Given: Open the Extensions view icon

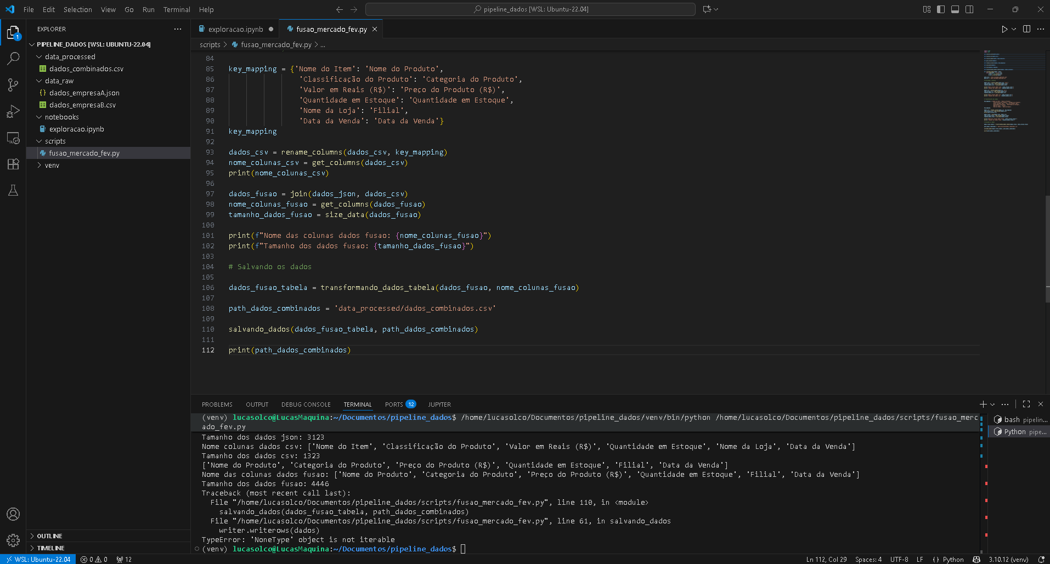Looking at the screenshot, I should 13,164.
